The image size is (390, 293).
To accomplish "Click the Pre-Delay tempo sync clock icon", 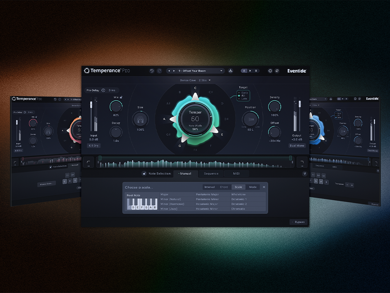I will pos(103,90).
